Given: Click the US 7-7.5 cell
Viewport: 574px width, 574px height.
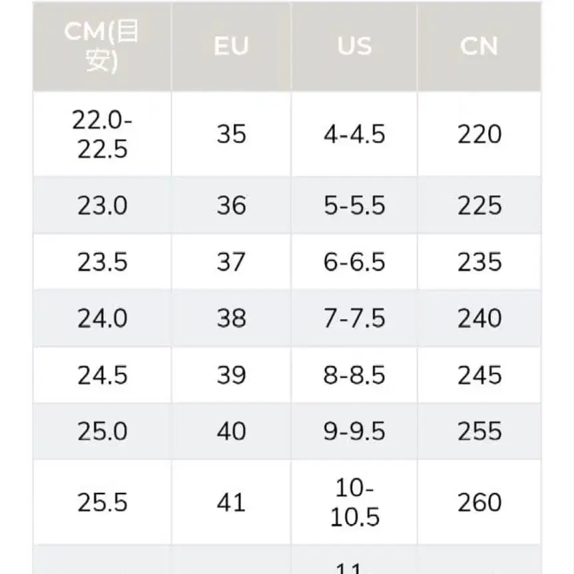Looking at the screenshot, I should [354, 318].
